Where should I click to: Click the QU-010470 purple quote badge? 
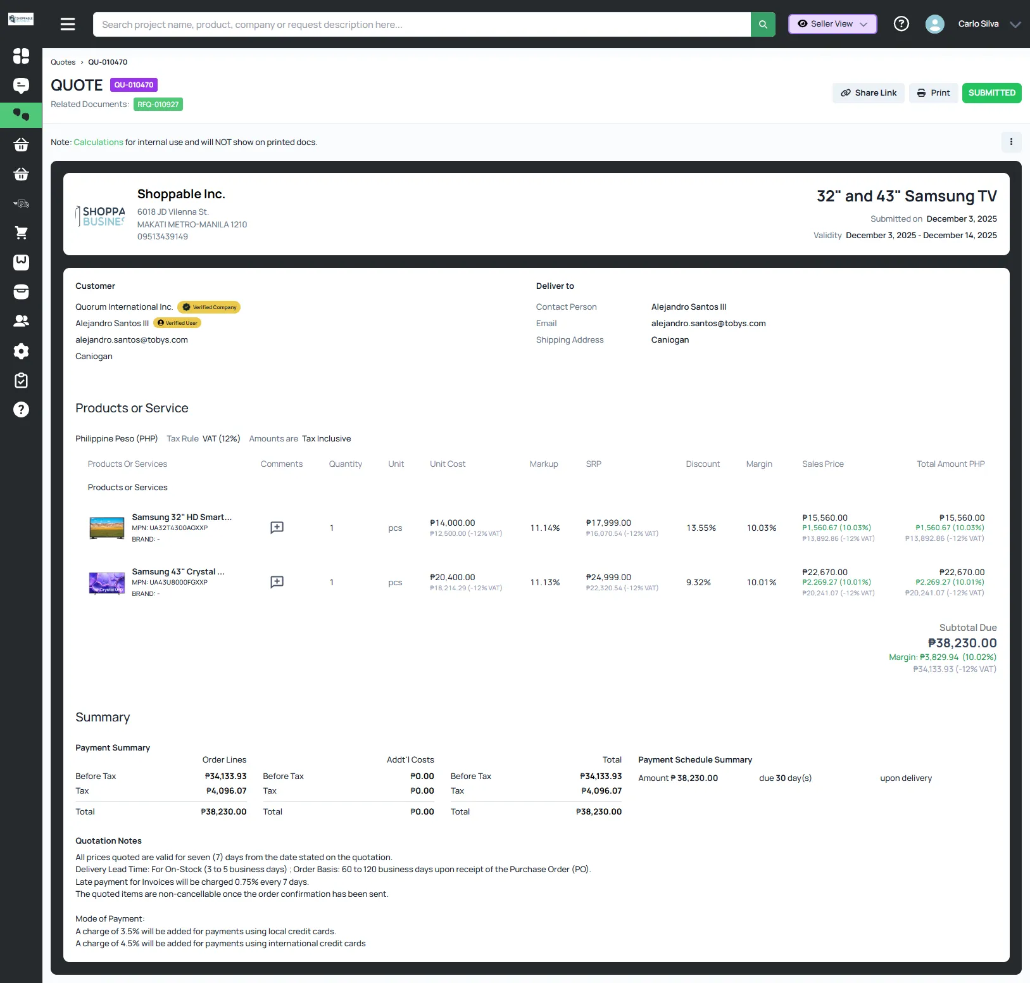[x=134, y=85]
